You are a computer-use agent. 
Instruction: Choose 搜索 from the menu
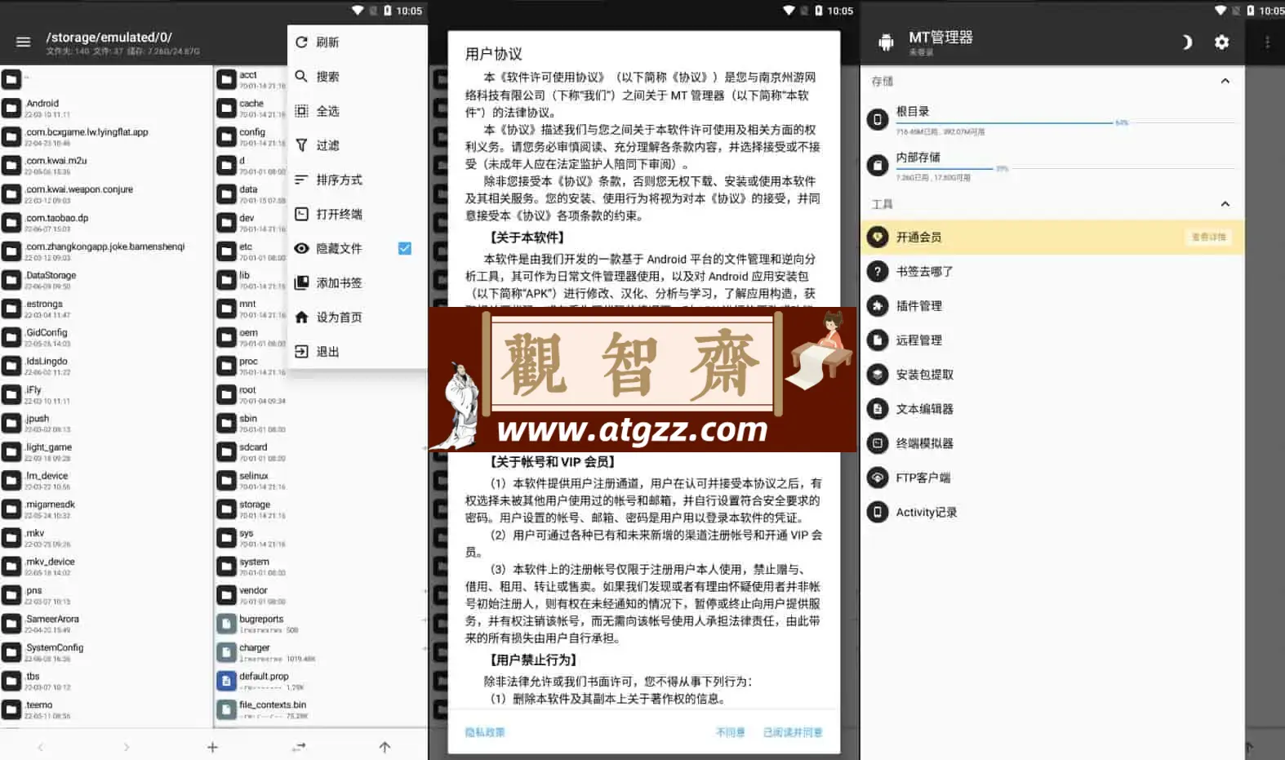click(358, 77)
